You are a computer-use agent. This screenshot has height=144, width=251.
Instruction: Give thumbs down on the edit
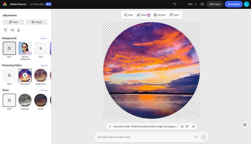click(187, 126)
